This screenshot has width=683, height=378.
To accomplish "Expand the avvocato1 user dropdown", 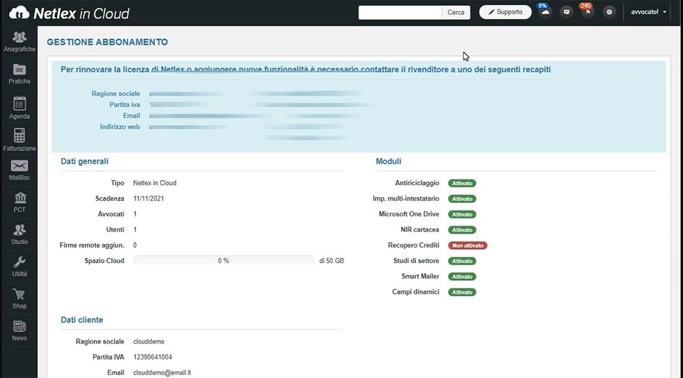I will (649, 12).
